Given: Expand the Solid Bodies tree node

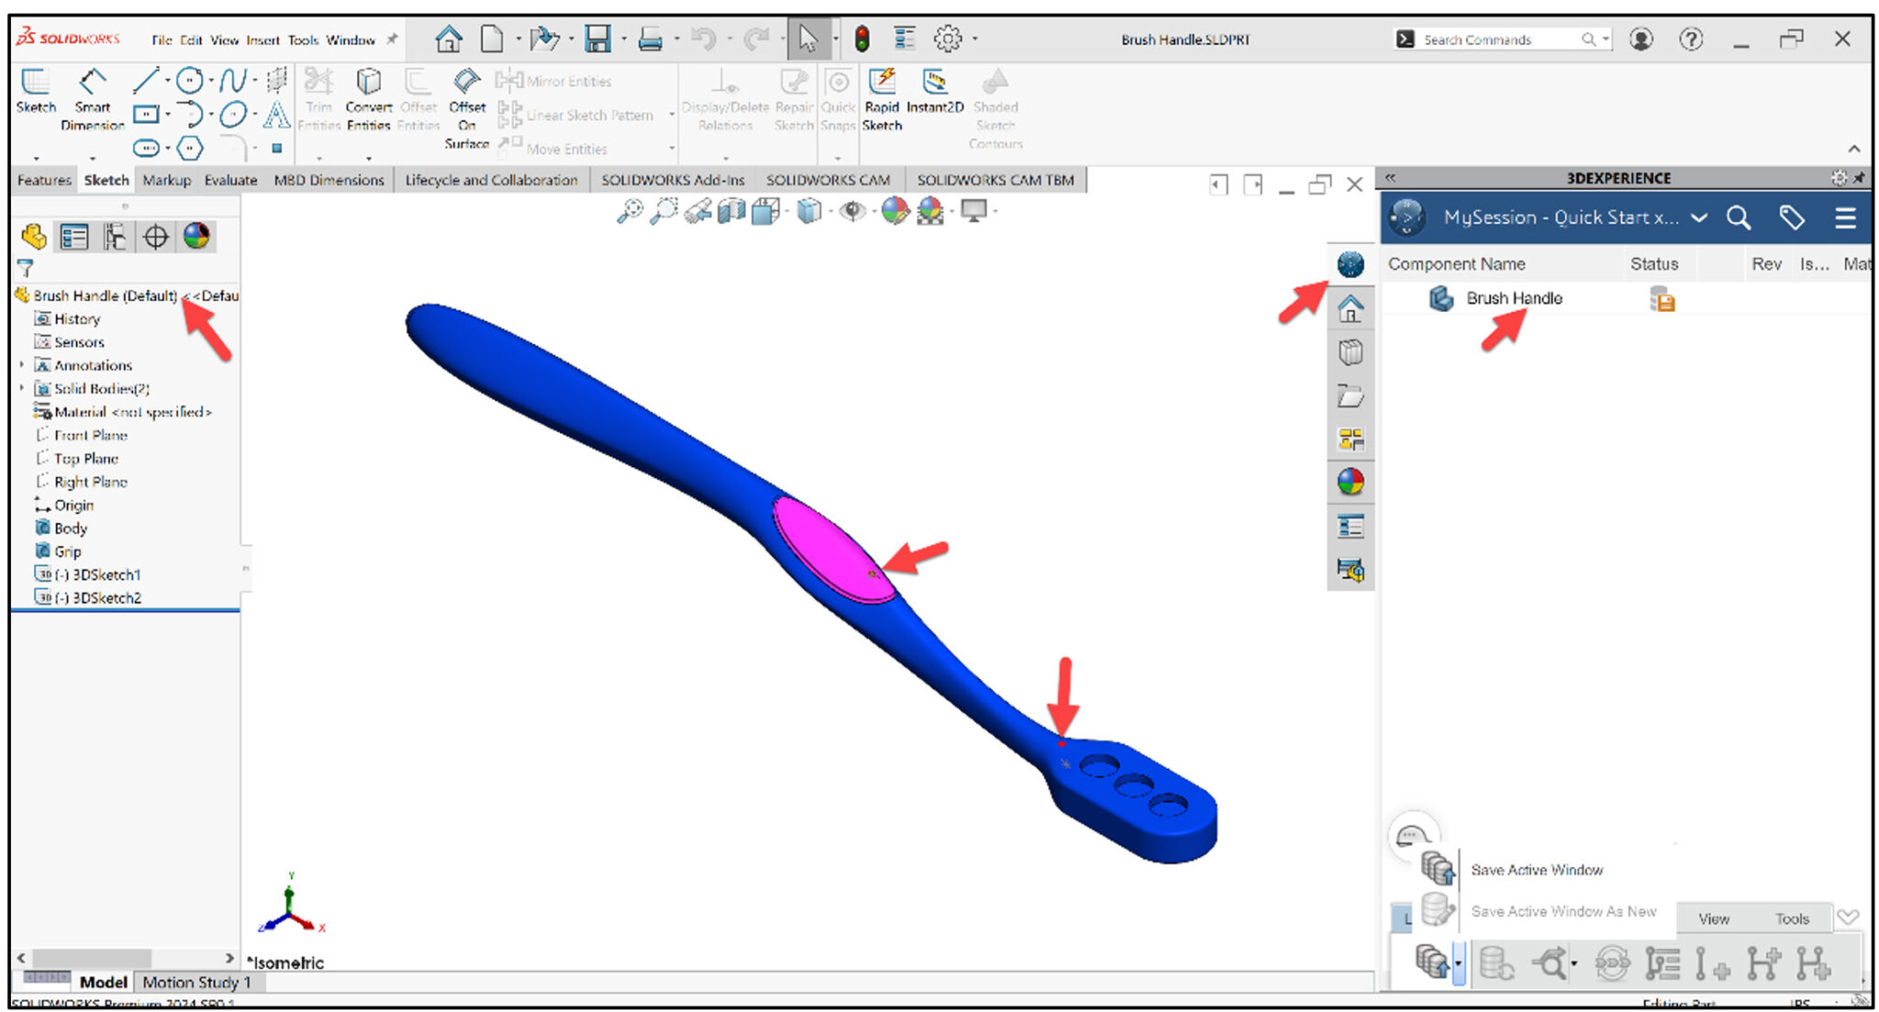Looking at the screenshot, I should pos(22,388).
